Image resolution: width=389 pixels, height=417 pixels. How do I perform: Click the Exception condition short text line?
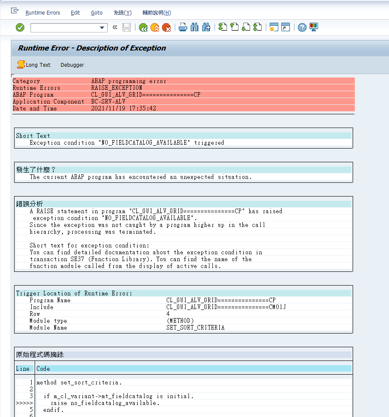127,143
